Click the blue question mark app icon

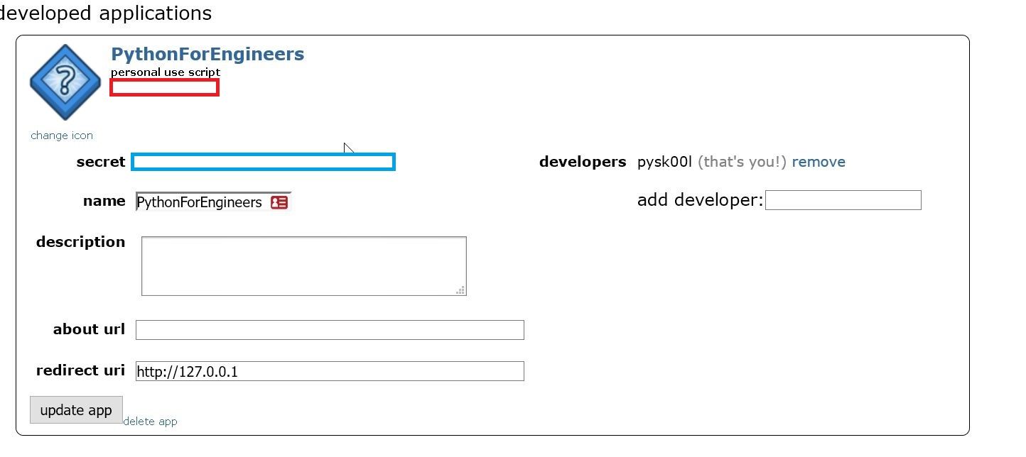tap(65, 82)
